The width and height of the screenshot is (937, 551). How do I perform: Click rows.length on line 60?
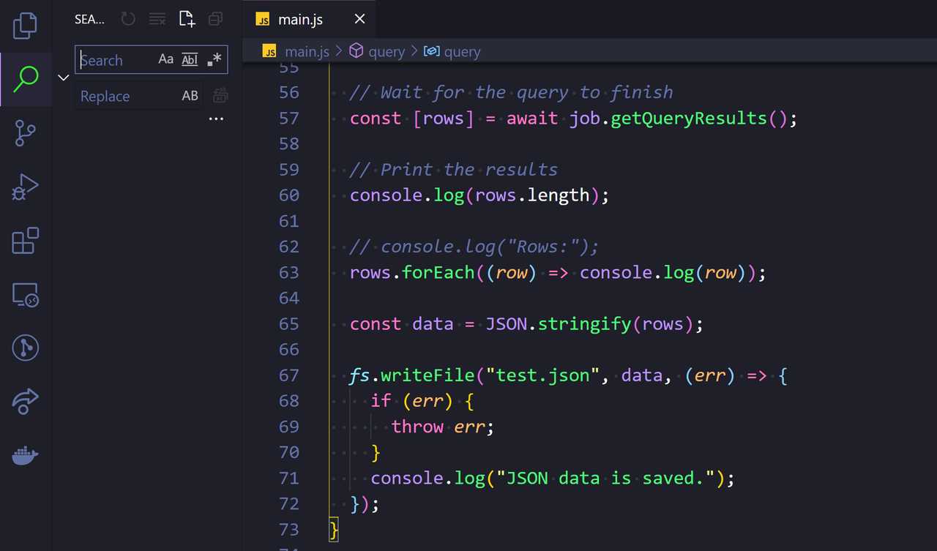click(x=532, y=195)
